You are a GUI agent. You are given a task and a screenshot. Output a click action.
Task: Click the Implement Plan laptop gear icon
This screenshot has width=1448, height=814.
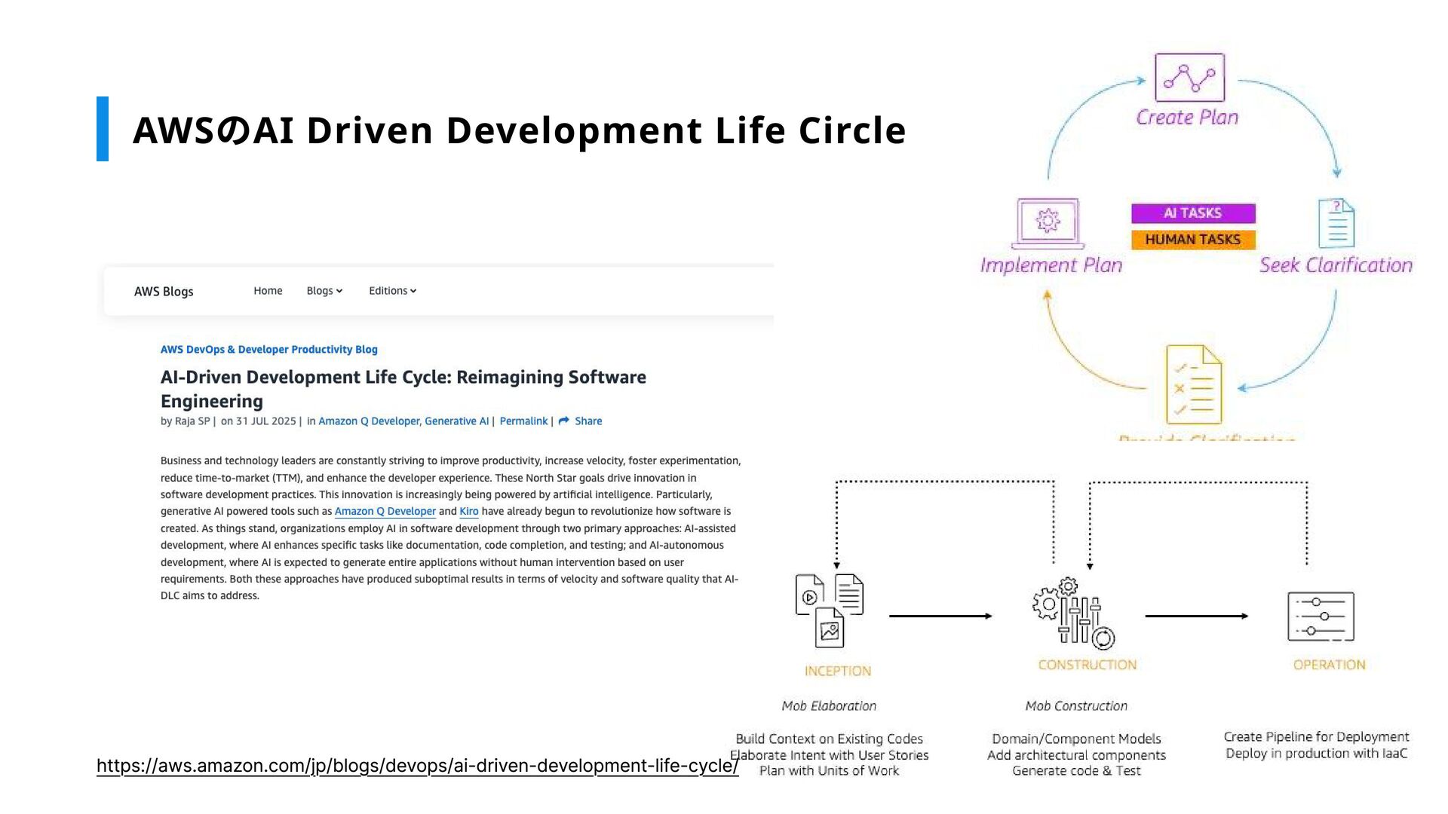point(1048,223)
